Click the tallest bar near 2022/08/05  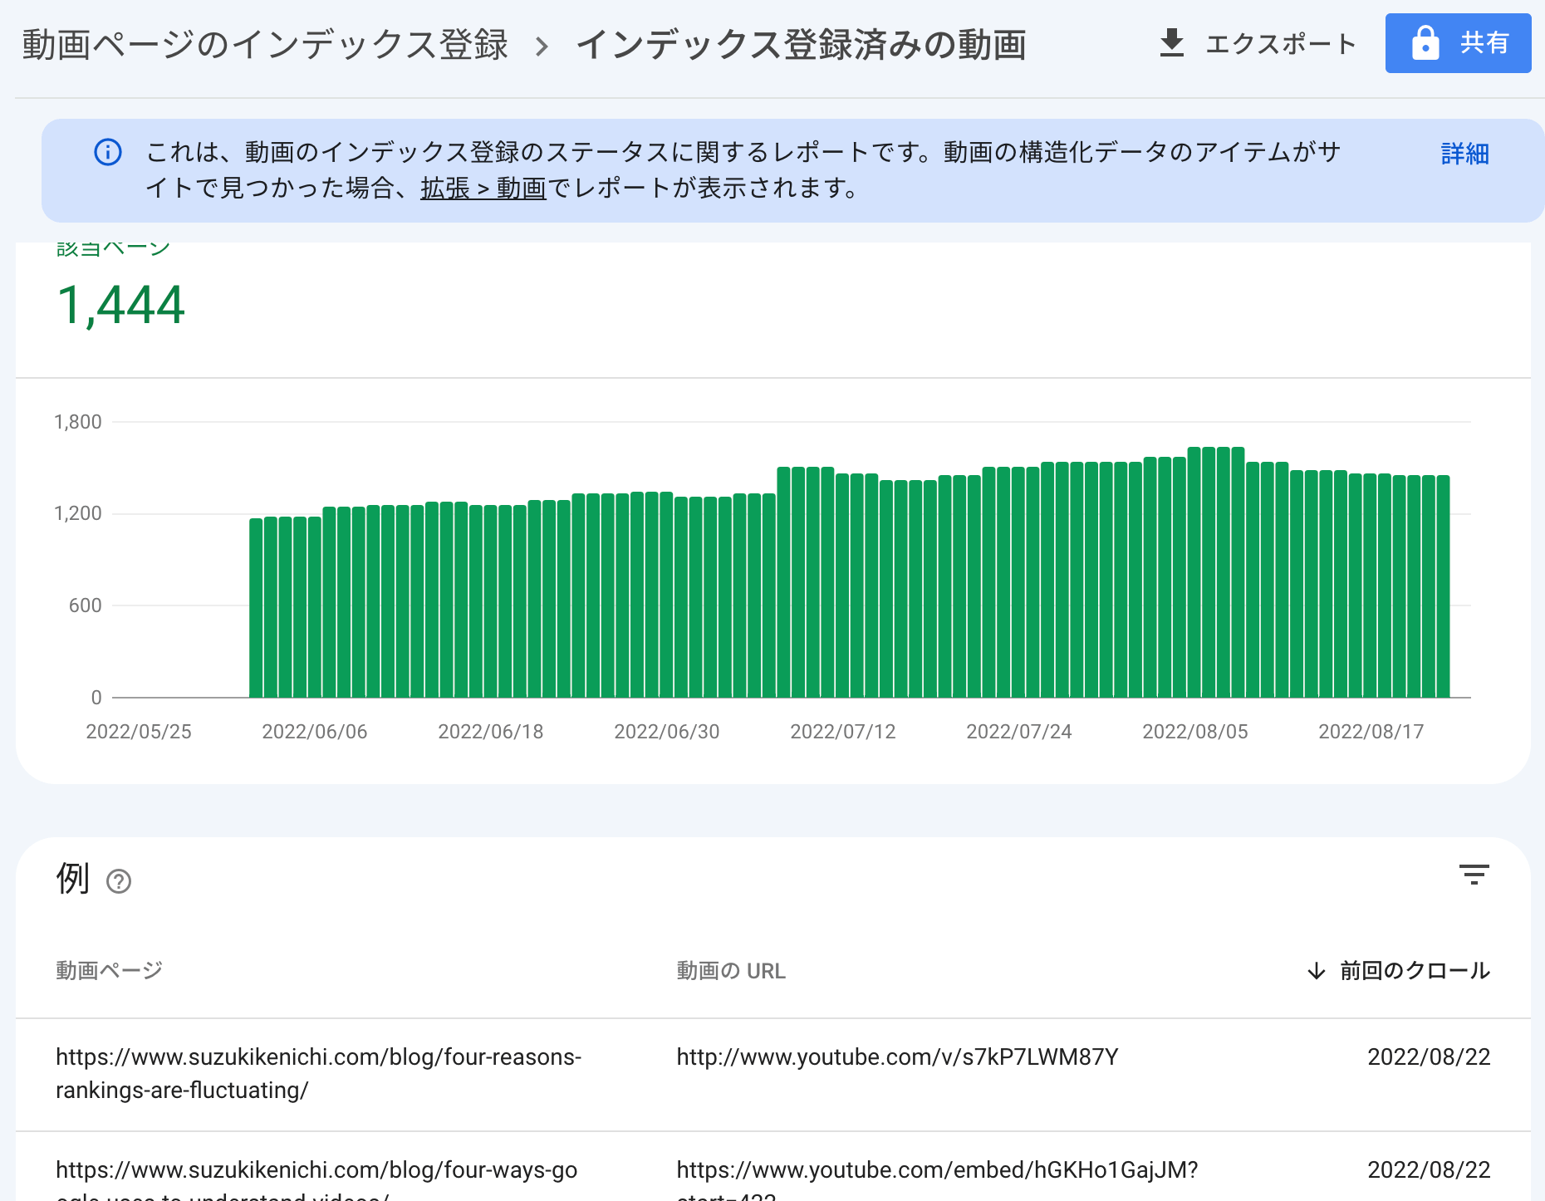point(1194,572)
